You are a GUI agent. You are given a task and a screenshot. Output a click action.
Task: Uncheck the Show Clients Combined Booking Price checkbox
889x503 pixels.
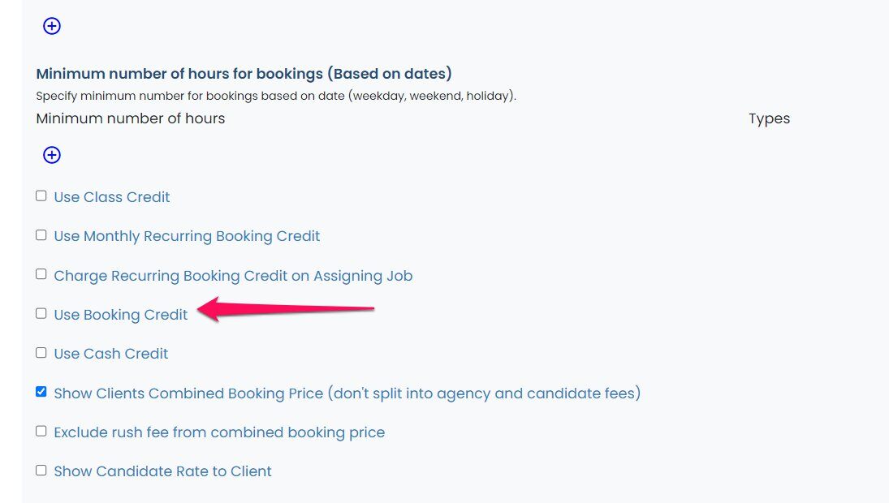[x=41, y=393]
